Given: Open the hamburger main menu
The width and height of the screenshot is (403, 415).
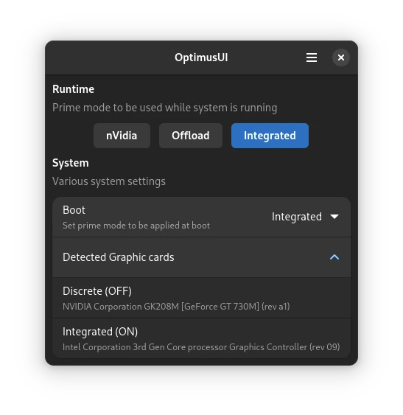Looking at the screenshot, I should point(312,57).
